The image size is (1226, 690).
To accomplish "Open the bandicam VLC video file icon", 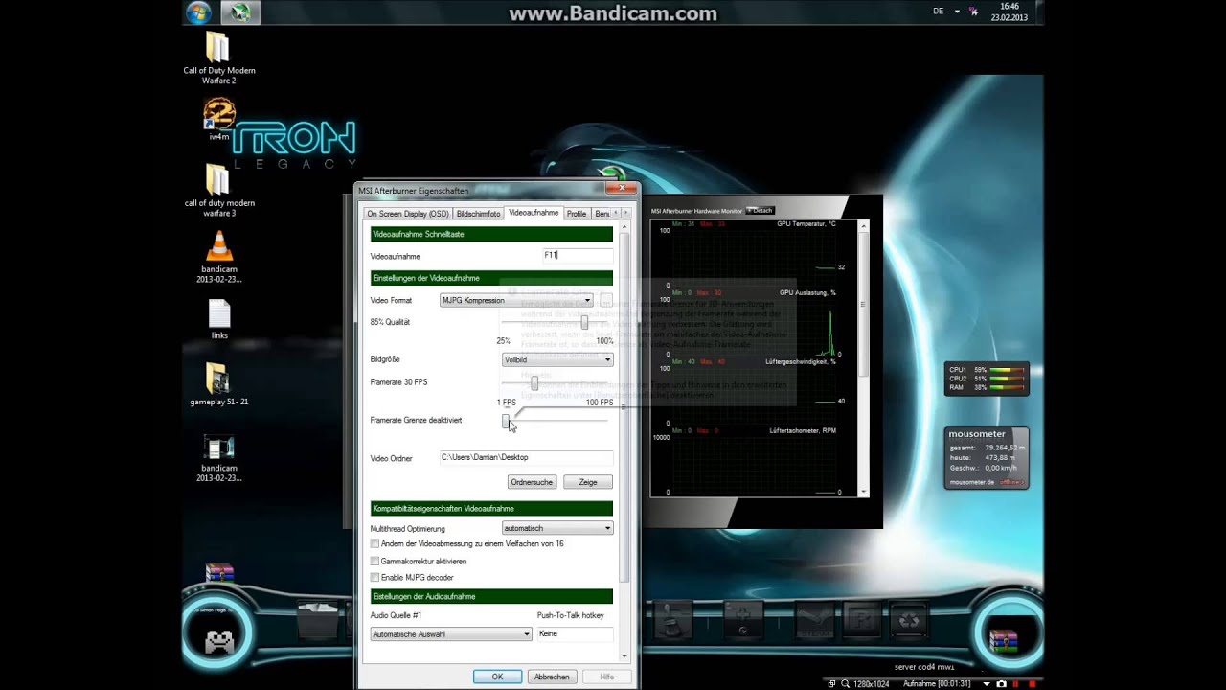I will [219, 246].
